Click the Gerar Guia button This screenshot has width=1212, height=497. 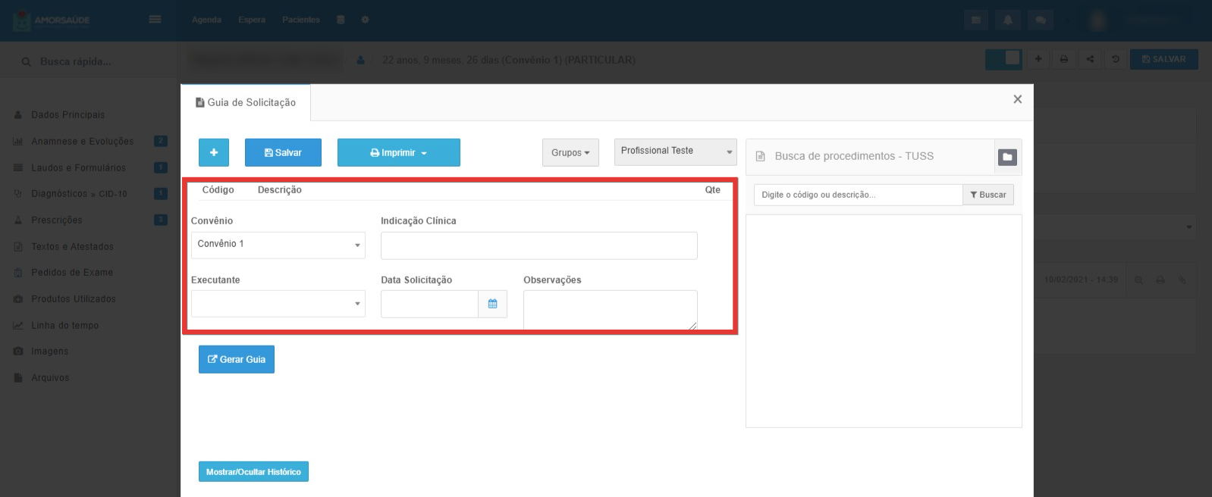(x=237, y=359)
